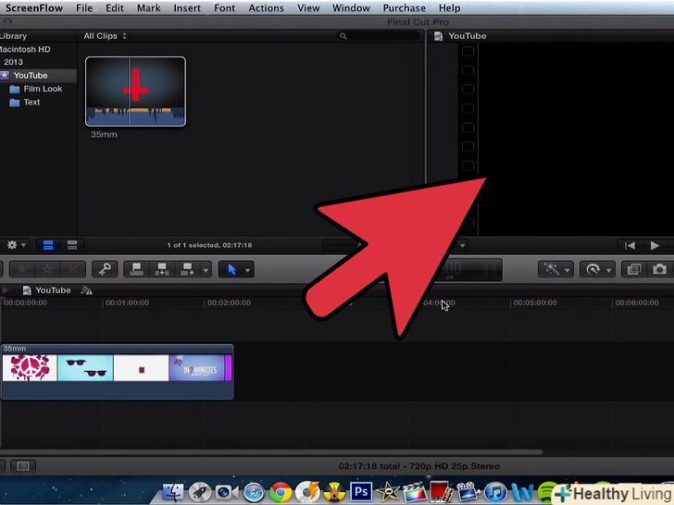Image resolution: width=674 pixels, height=505 pixels.
Task: Click the magic wand enhancements icon
Action: tap(551, 269)
